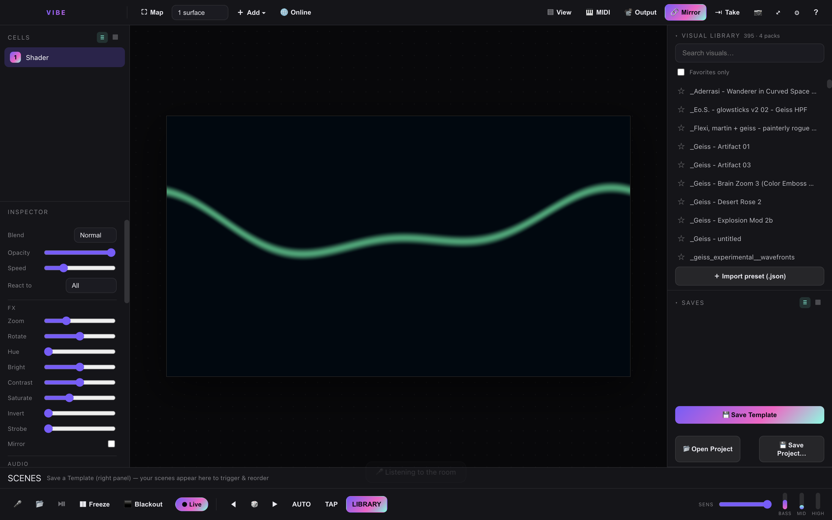This screenshot has width=832, height=520.
Task: Star the _Geiss - untitled preset
Action: (x=681, y=238)
